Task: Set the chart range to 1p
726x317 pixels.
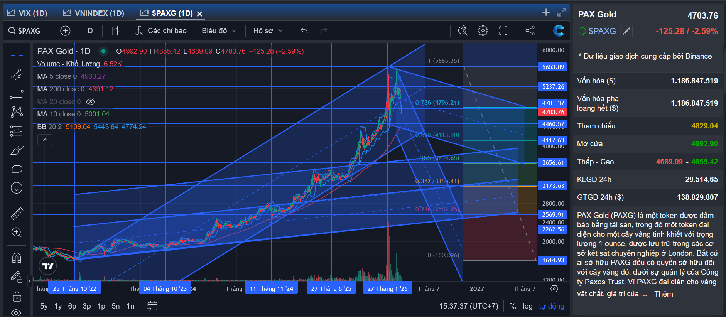Action: pyautogui.click(x=101, y=306)
